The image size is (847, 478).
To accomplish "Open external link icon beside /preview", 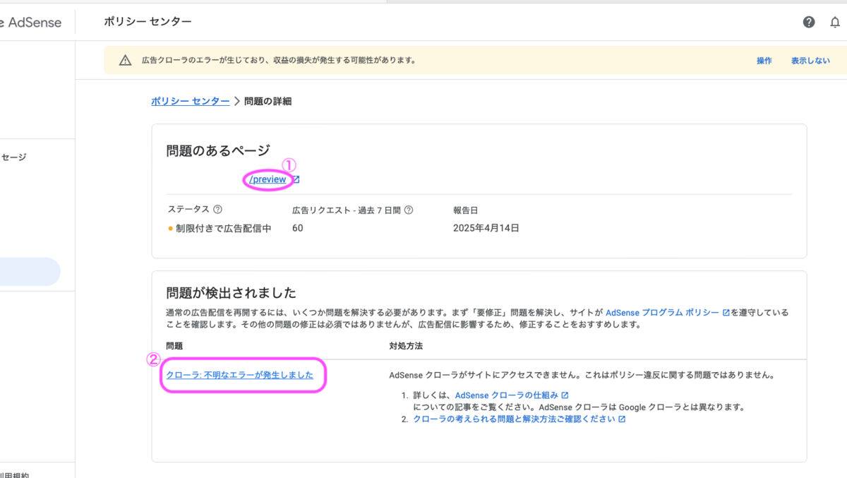I will pyautogui.click(x=296, y=179).
